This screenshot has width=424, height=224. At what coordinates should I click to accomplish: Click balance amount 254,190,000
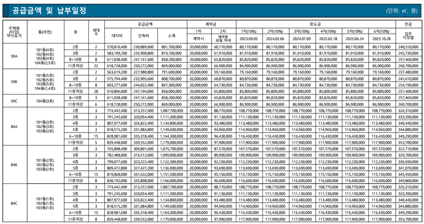[408, 85]
